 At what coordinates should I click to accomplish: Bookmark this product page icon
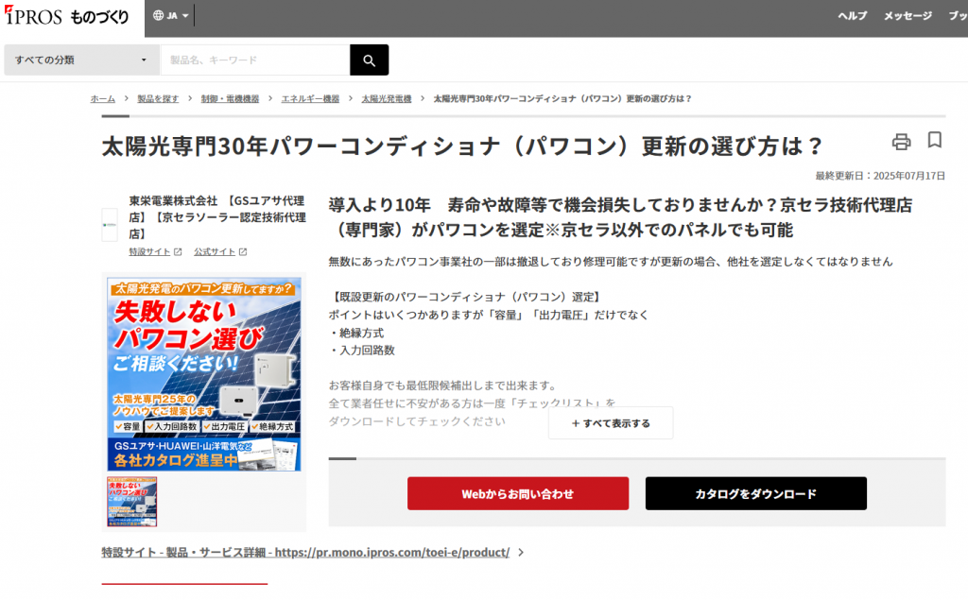point(935,140)
